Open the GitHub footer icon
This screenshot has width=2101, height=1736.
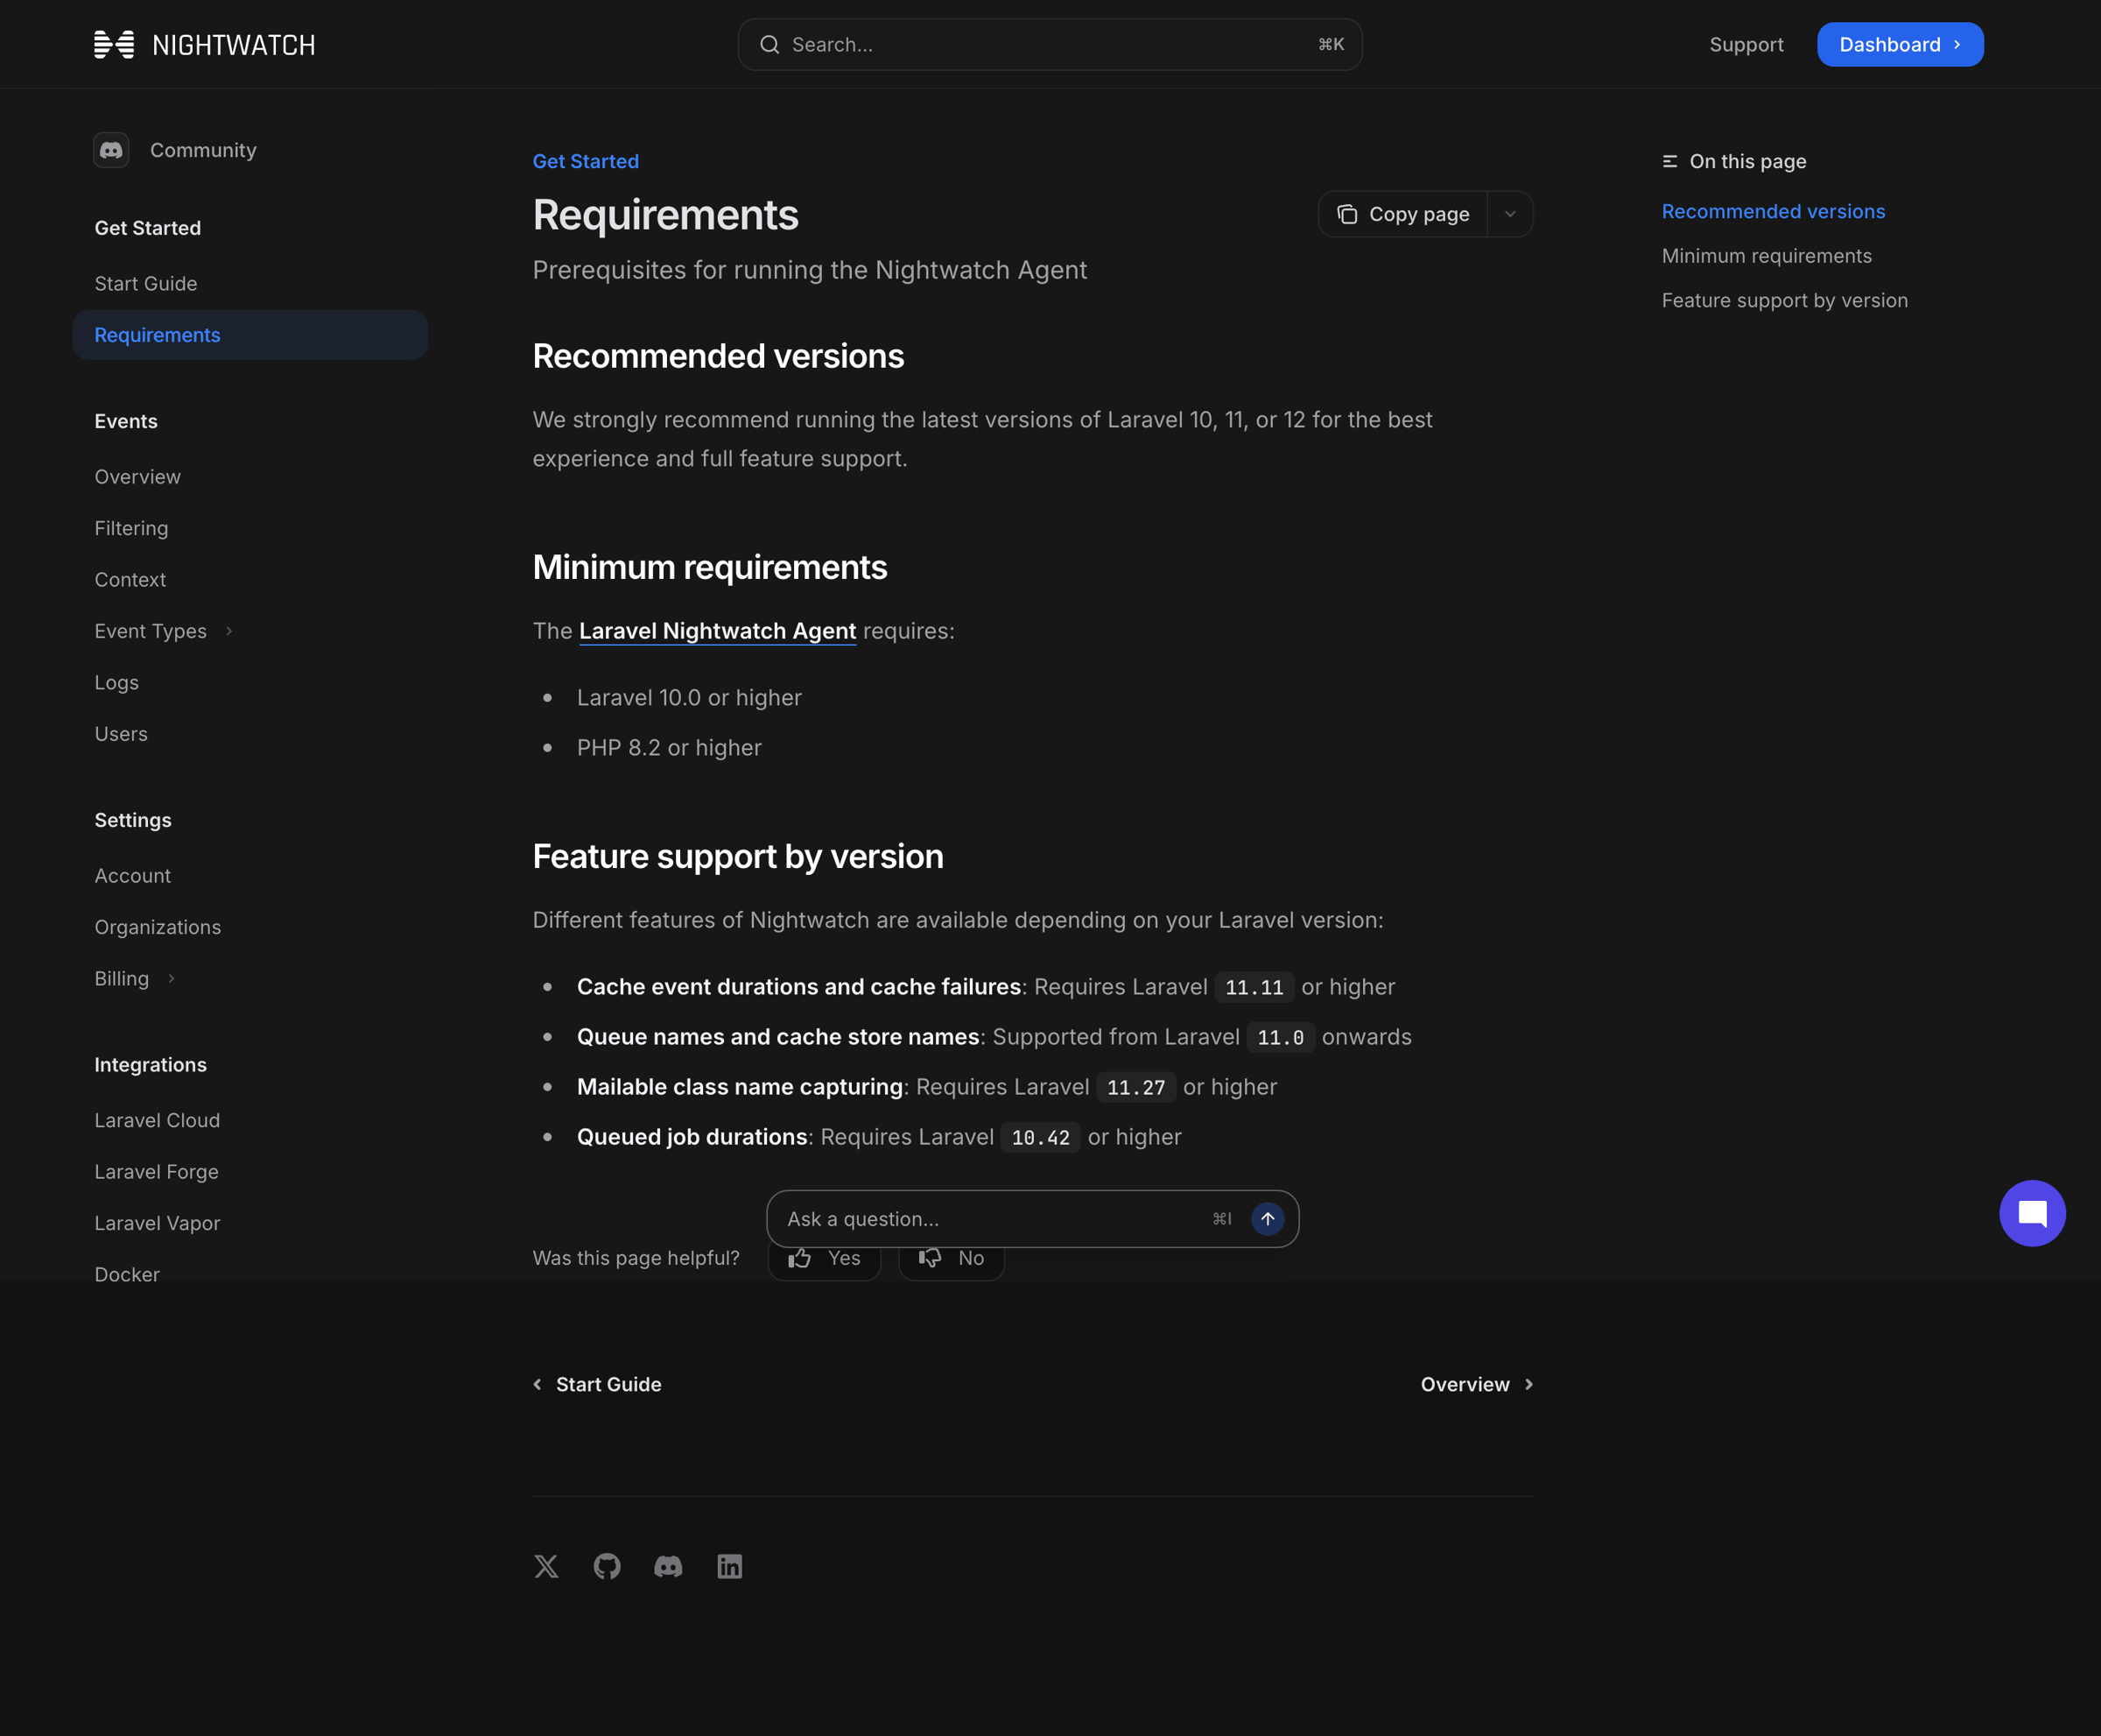click(x=607, y=1566)
